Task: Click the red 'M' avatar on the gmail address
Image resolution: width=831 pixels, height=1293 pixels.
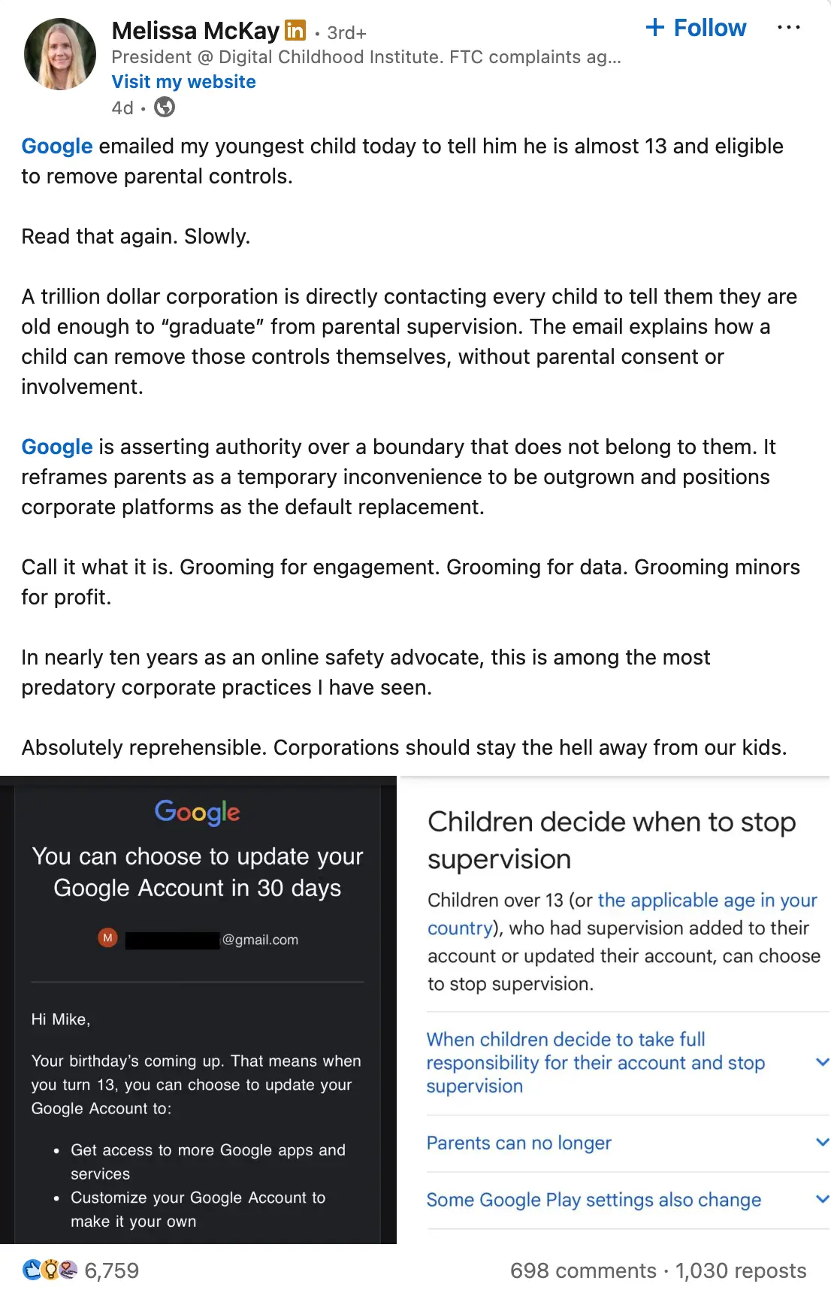Action: [x=108, y=939]
